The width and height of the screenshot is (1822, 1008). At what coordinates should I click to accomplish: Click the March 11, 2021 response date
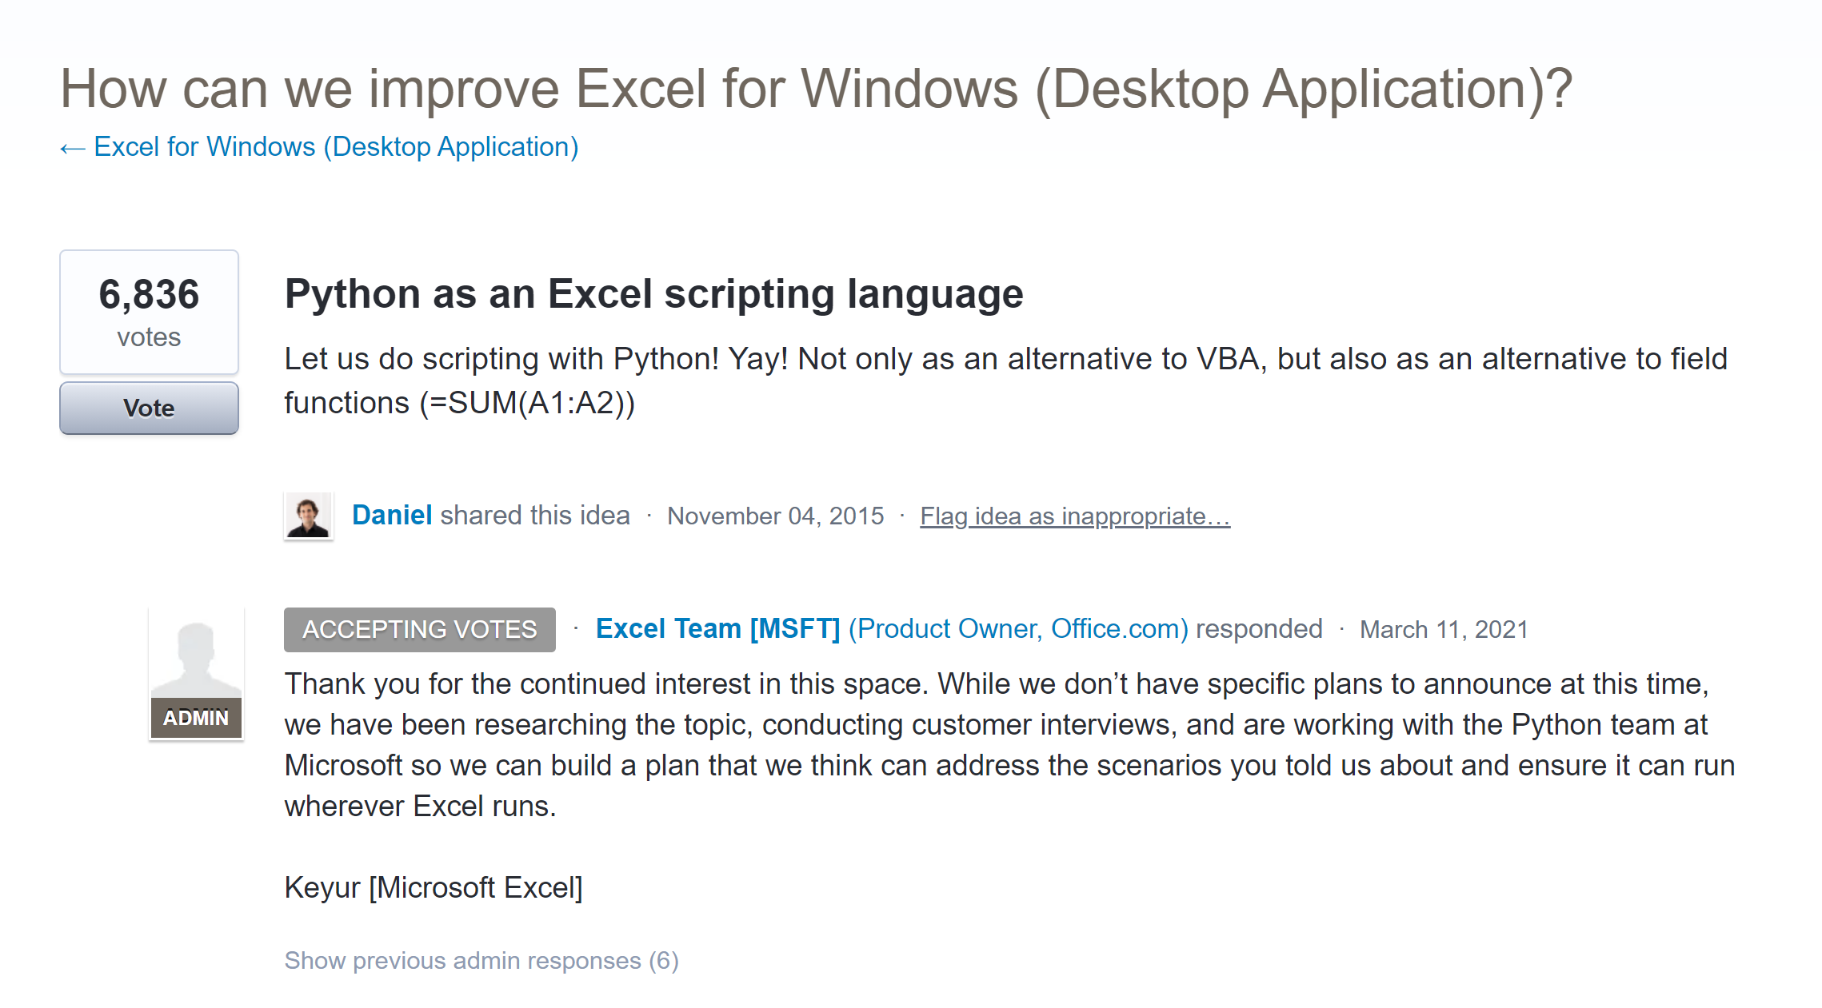(x=1443, y=630)
